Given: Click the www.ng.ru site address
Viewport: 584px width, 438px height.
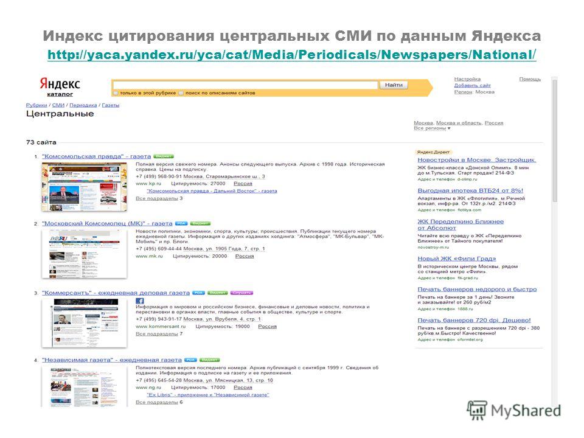Looking at the screenshot, I should 148,388.
